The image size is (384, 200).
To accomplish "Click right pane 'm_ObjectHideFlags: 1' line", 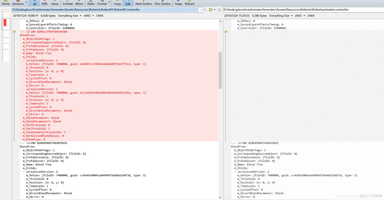I will tap(250, 150).
